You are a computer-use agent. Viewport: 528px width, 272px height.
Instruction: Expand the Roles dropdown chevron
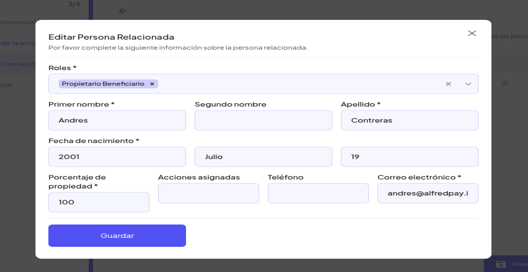tap(468, 84)
